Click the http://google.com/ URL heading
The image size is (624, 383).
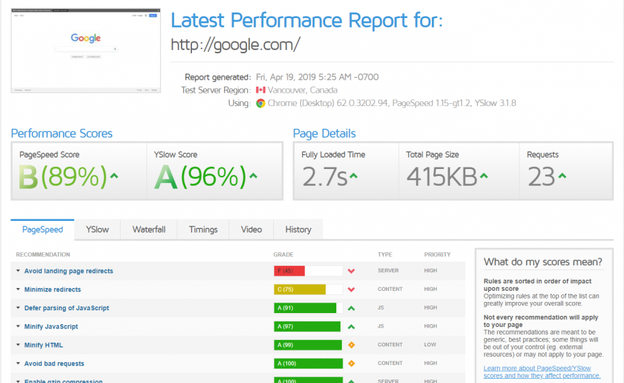click(x=235, y=44)
